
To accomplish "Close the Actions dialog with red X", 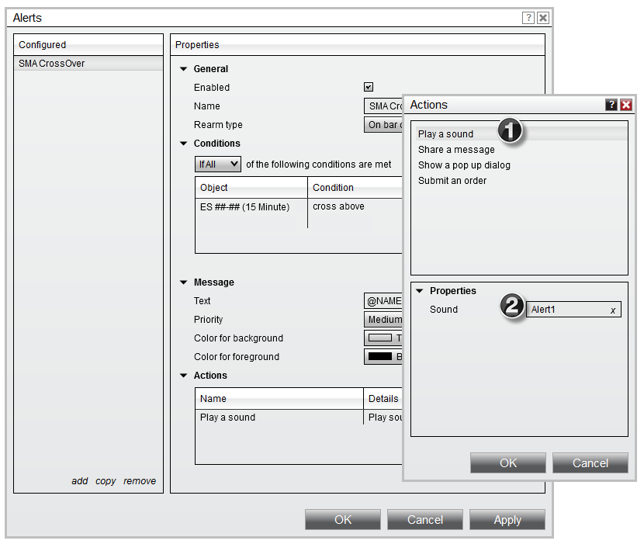I will pyautogui.click(x=625, y=105).
